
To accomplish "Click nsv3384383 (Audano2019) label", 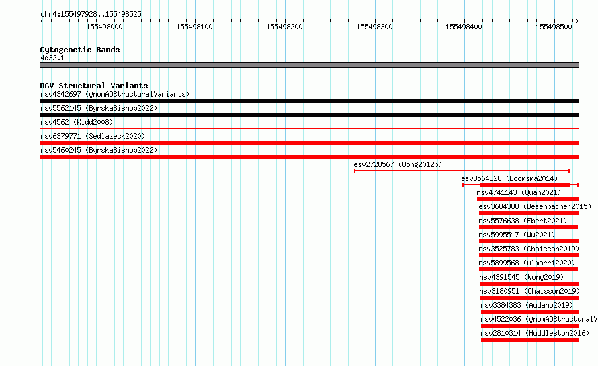I will coord(527,305).
